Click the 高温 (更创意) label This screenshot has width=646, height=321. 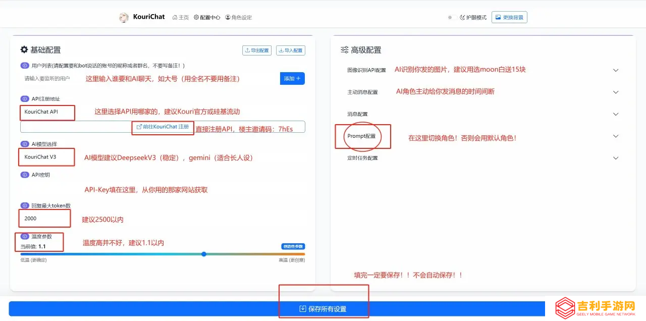coord(292,260)
